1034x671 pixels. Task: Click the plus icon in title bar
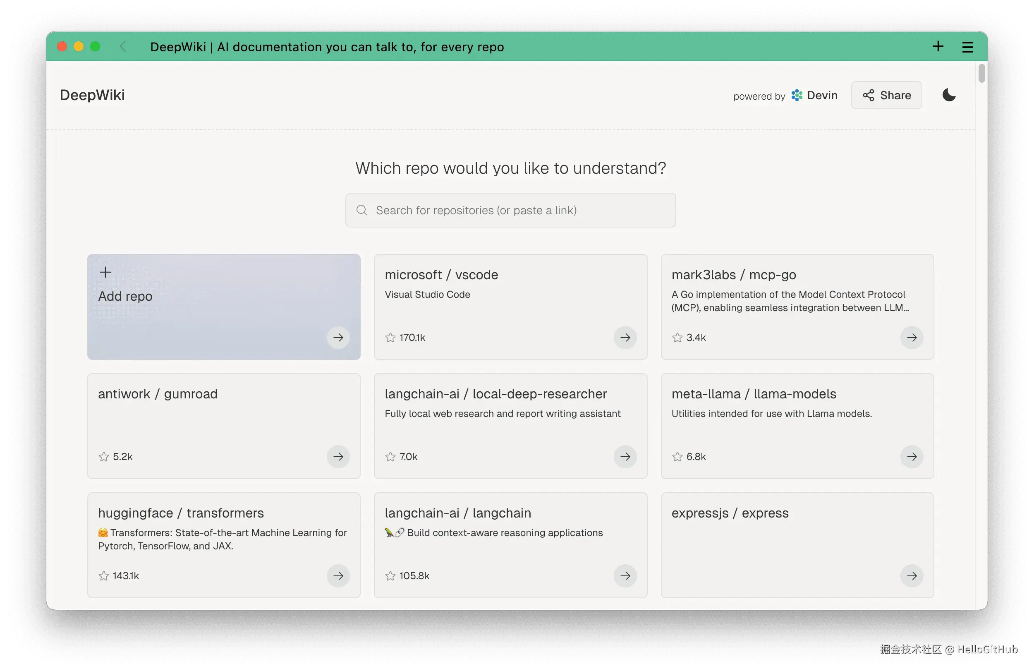point(938,46)
